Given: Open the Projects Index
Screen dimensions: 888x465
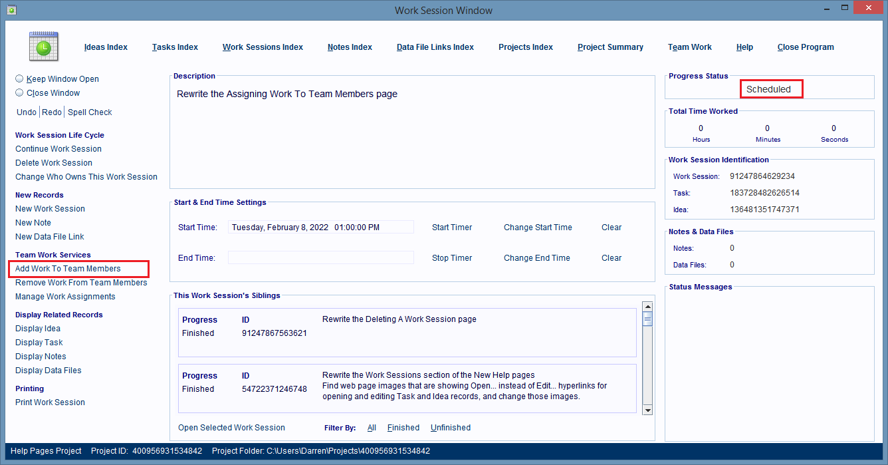Looking at the screenshot, I should click(525, 47).
